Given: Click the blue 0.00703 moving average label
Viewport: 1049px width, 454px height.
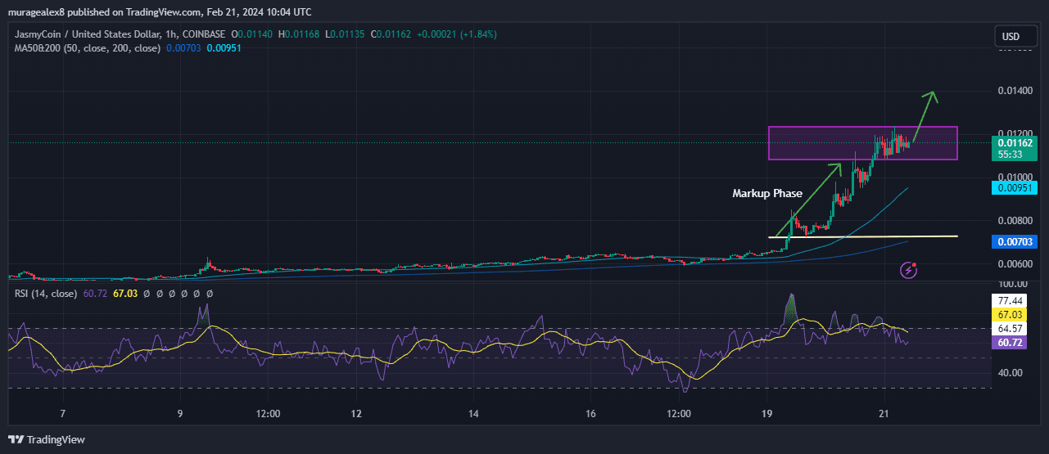Looking at the screenshot, I should click(1014, 241).
